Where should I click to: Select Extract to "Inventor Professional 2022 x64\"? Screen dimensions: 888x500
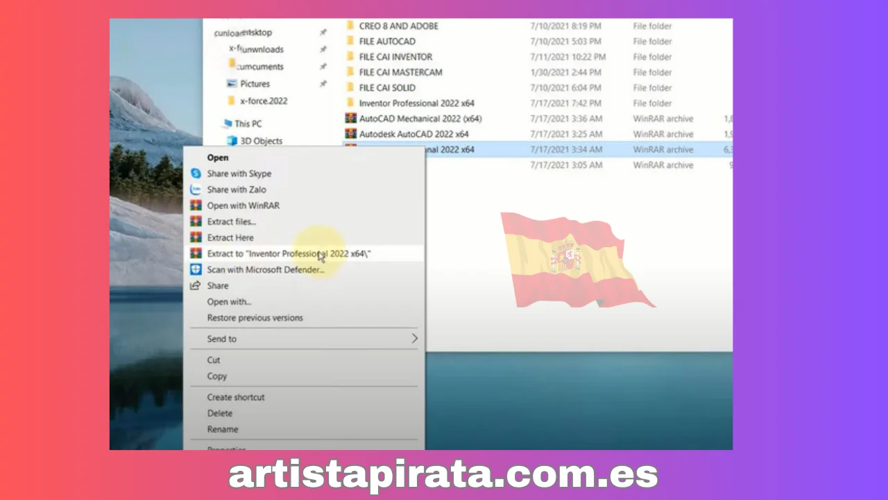289,253
